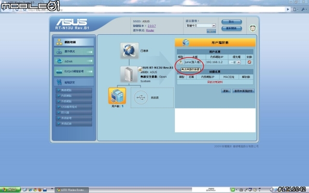Open the network map menu with yellow nodes icon
The width and height of the screenshot is (309, 193).
(x=74, y=42)
